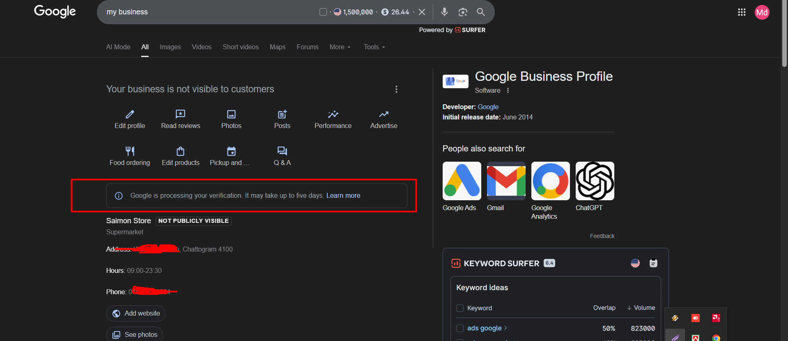788x341 pixels.
Task: Check the 'ads google' keyword checkbox
Action: click(x=460, y=328)
